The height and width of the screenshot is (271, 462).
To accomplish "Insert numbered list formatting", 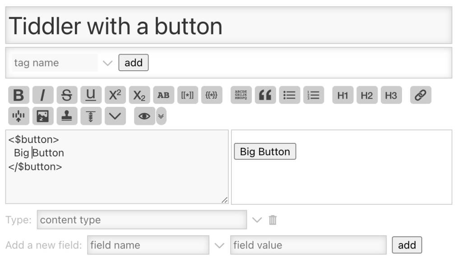I will (314, 95).
